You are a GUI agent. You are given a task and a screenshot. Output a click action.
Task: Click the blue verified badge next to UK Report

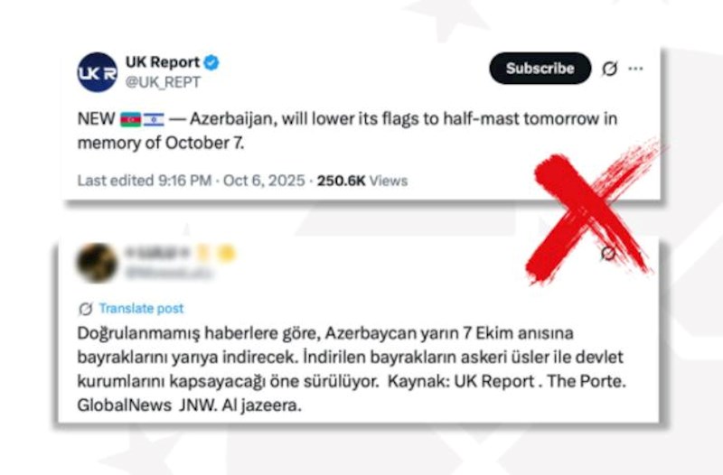[211, 62]
